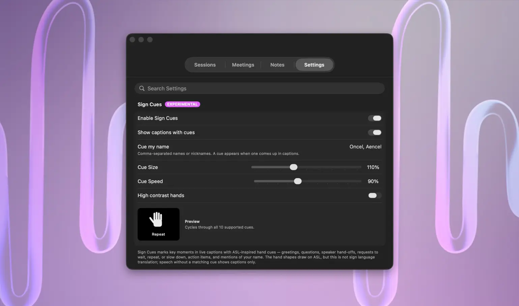Screen dimensions: 519x306
Task: Turn off Show captions with cues
Action: (x=375, y=132)
